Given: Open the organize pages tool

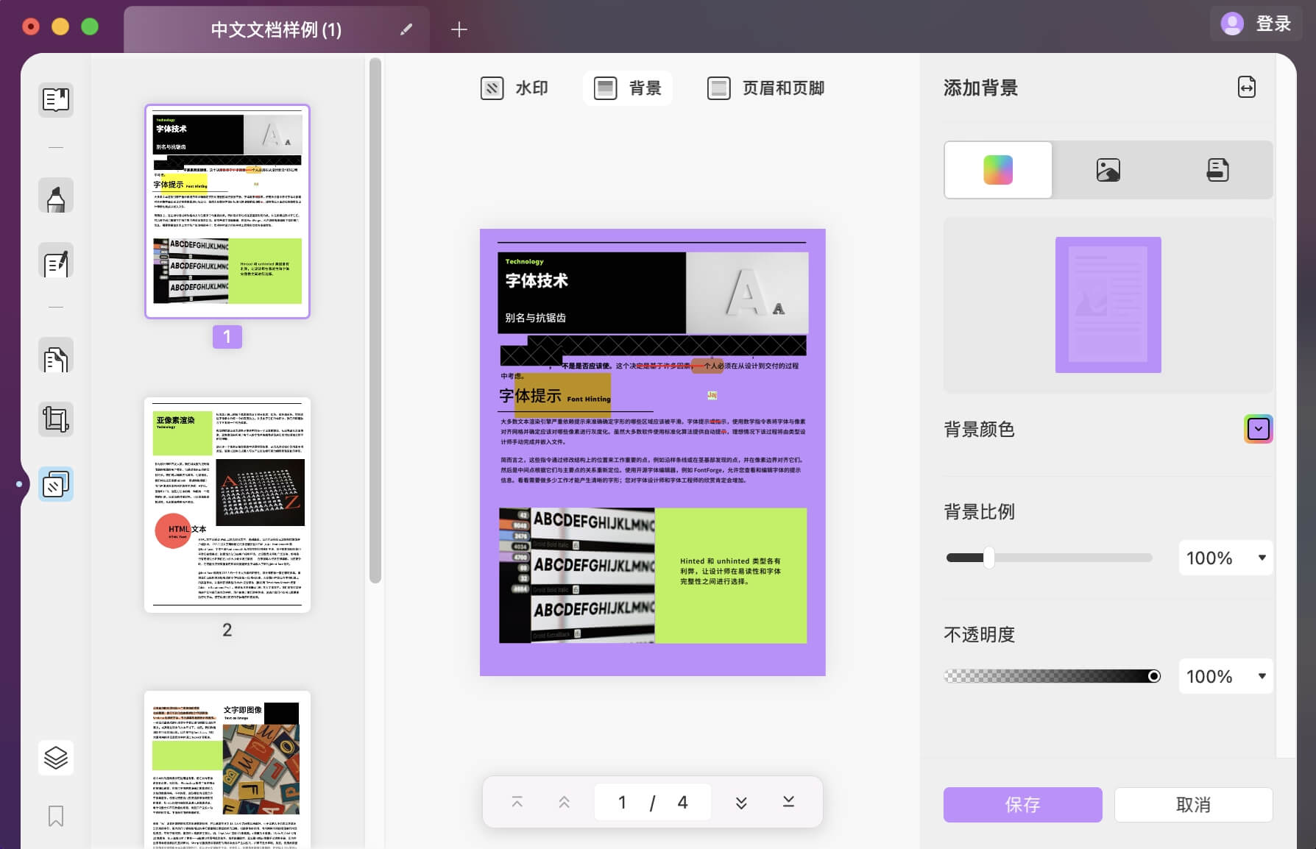Looking at the screenshot, I should coord(56,355).
